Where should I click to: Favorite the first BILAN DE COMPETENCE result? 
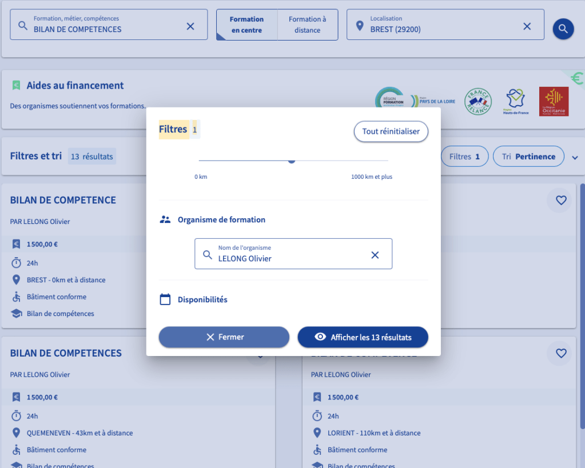pyautogui.click(x=560, y=200)
